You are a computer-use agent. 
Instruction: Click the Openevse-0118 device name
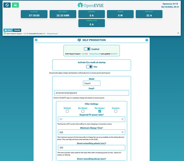pyautogui.click(x=170, y=4)
